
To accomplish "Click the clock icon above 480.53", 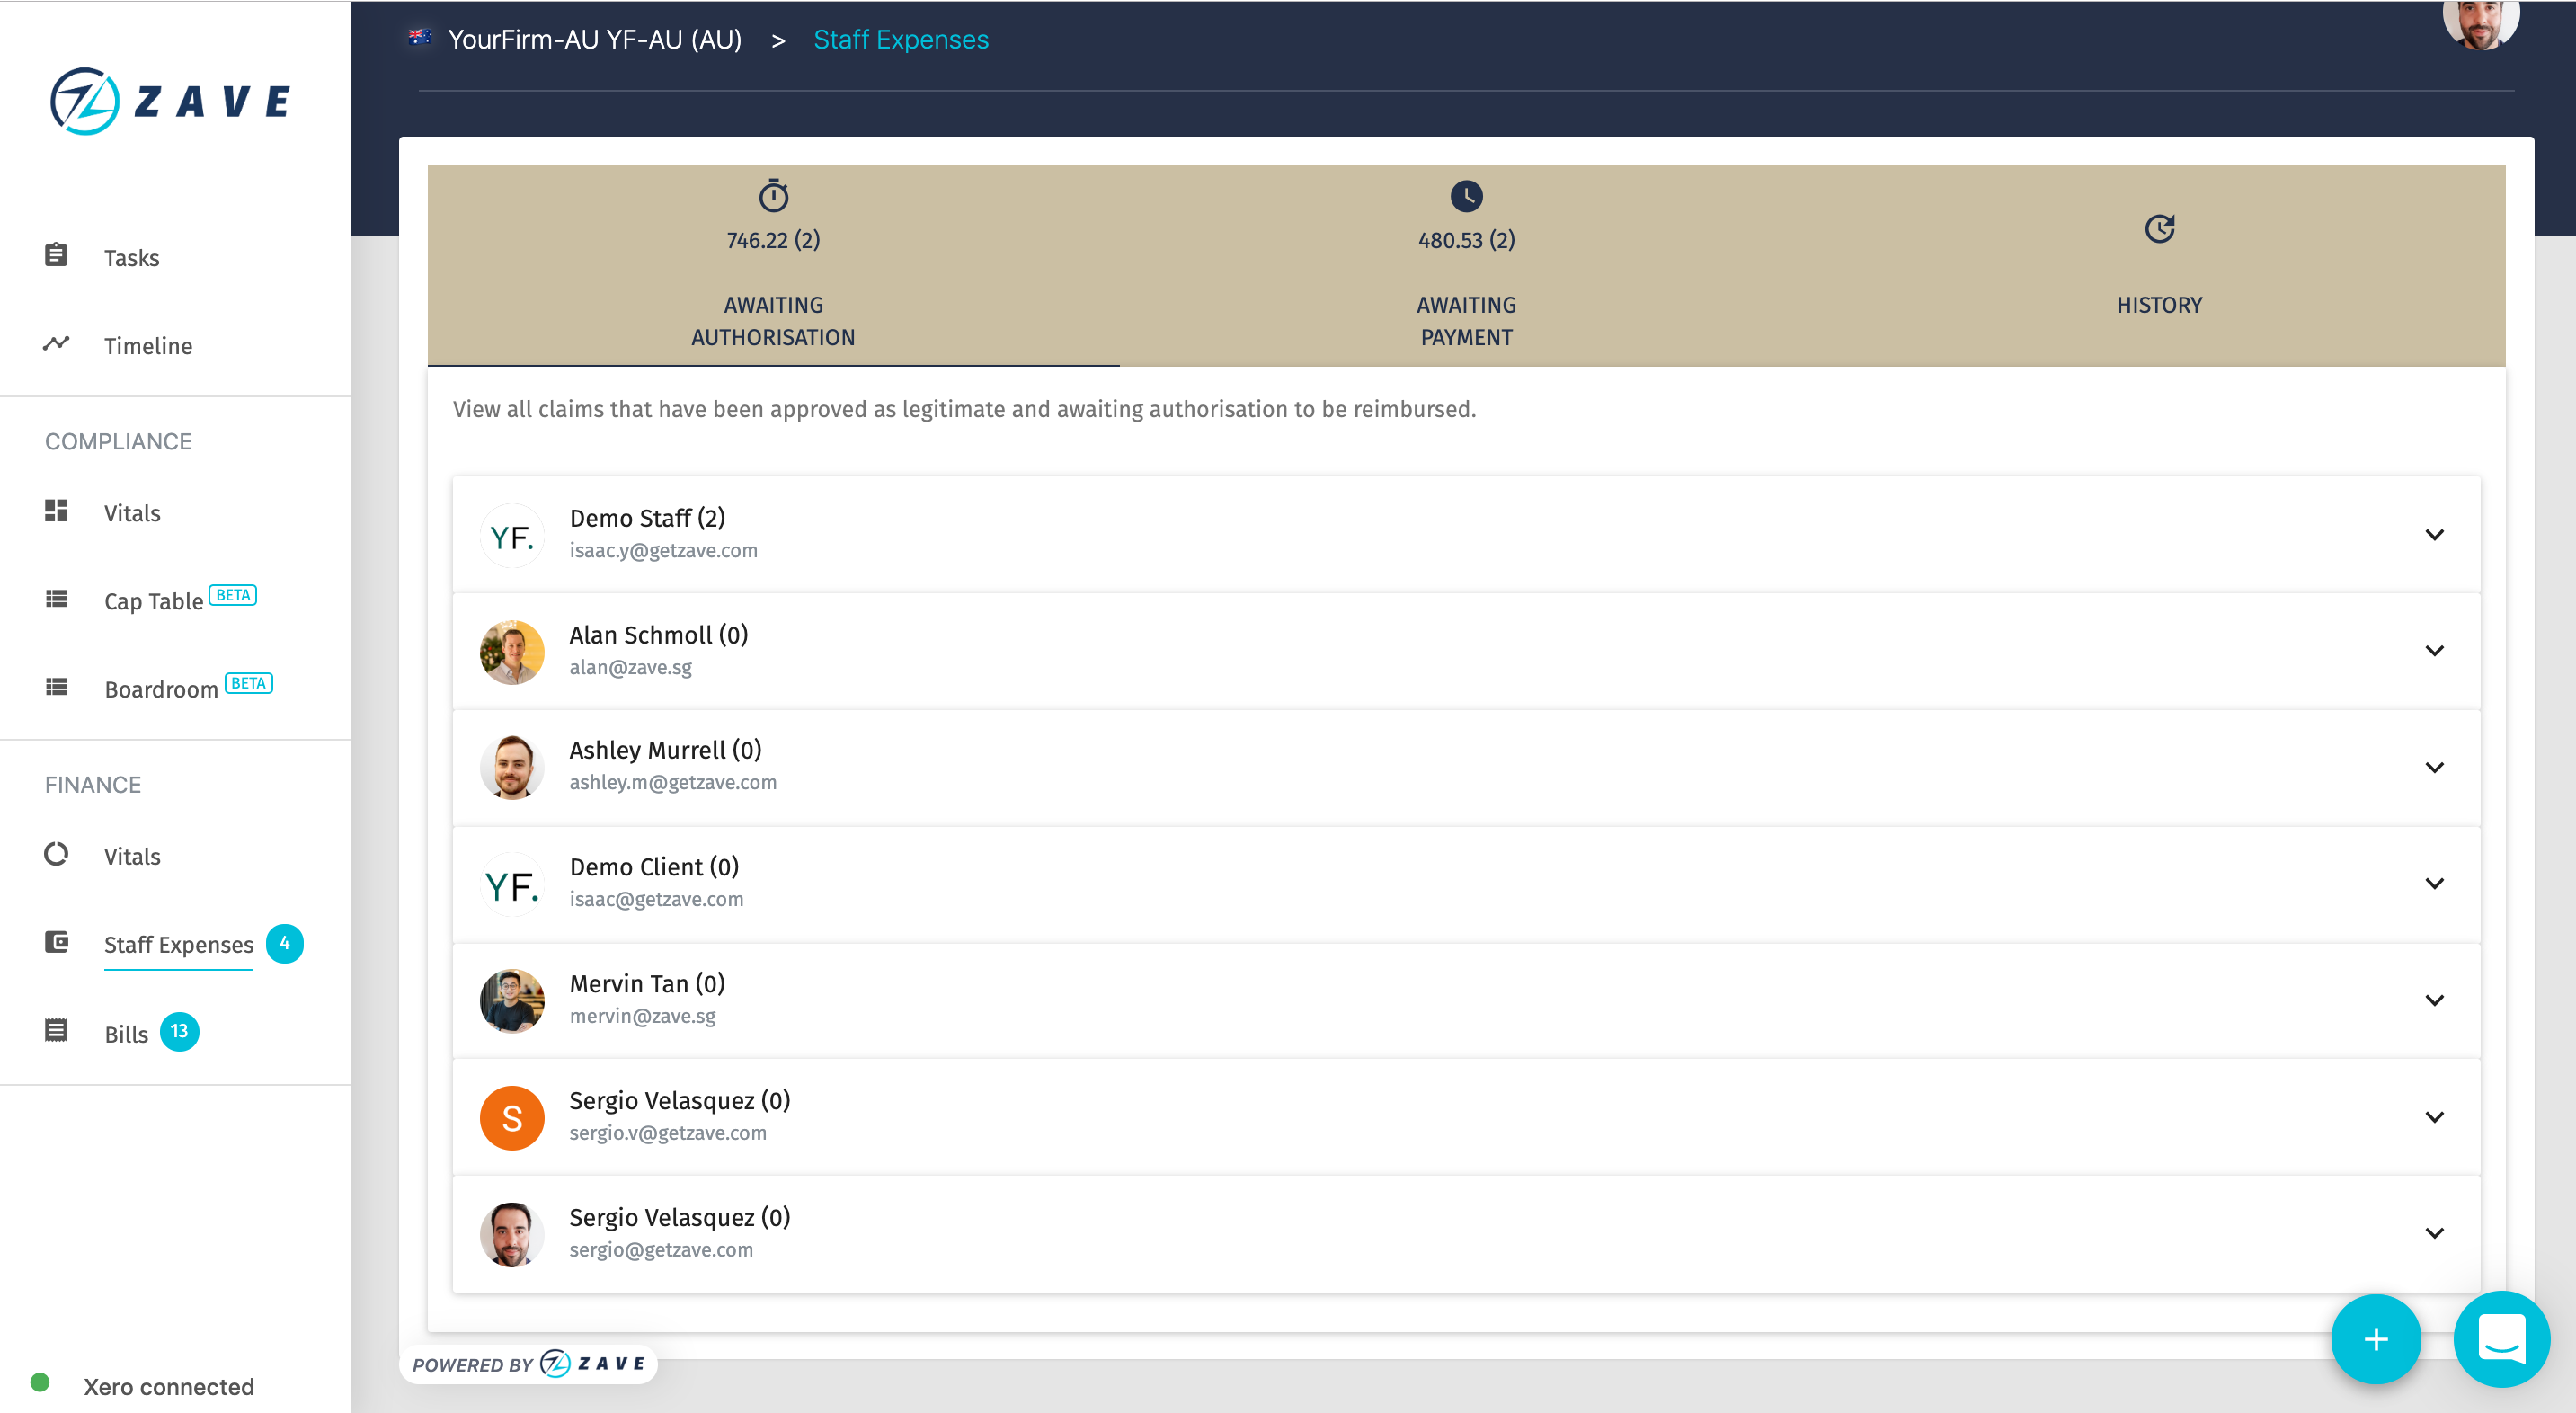I will pyautogui.click(x=1466, y=196).
